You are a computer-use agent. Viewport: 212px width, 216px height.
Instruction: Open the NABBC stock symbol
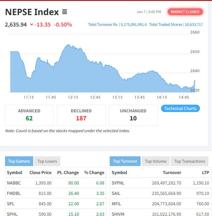point(13,183)
